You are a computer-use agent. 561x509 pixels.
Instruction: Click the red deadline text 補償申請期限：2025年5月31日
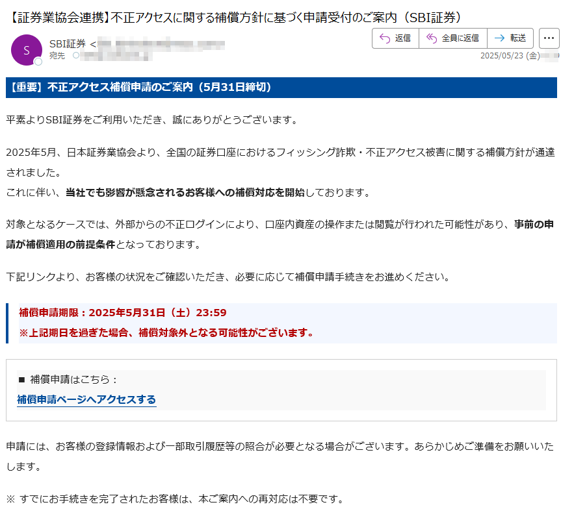[x=123, y=313]
